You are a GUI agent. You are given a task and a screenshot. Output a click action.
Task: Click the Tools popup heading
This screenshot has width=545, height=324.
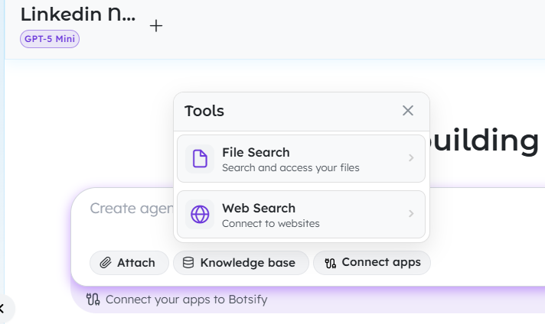coord(204,111)
